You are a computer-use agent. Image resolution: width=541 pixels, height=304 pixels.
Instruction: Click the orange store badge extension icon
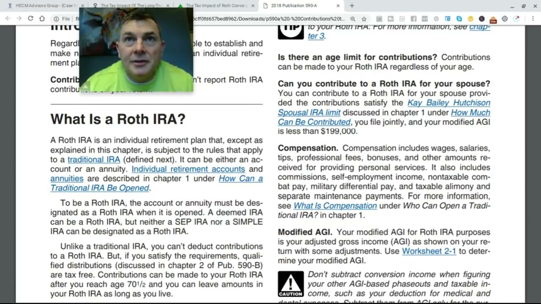pos(493,20)
